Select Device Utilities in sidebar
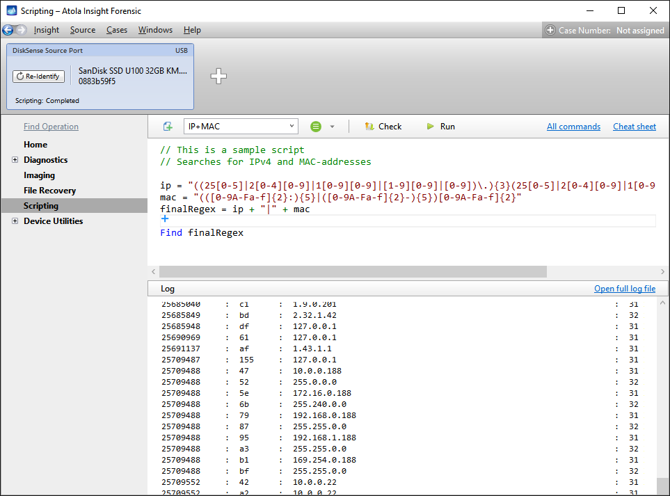 click(x=54, y=221)
